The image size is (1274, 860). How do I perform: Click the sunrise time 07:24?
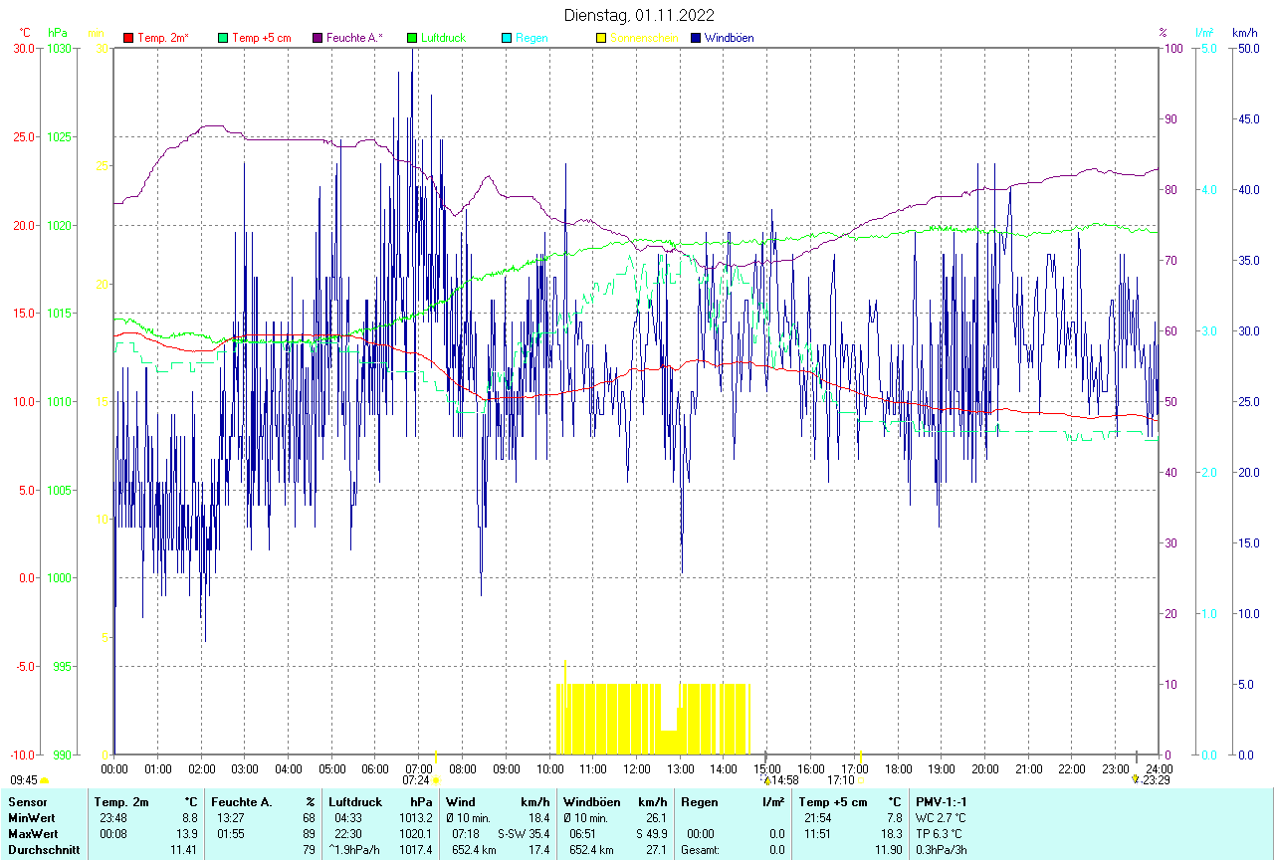tap(416, 780)
